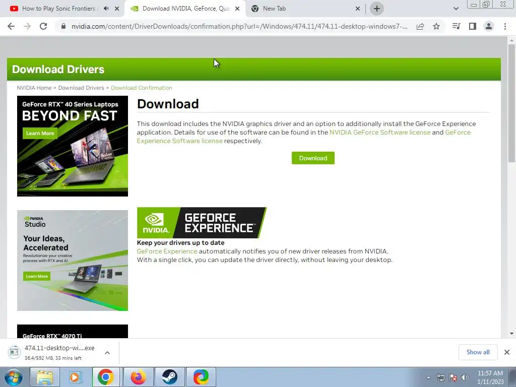Click the volume speaker tray icon
516x387 pixels.
pyautogui.click(x=465, y=377)
